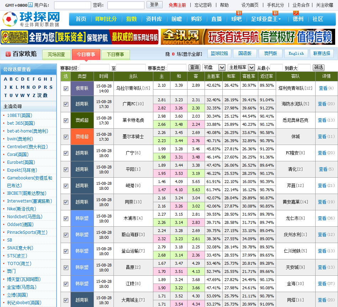Uncheck the 岘港 match checkbox
Image resolution: width=338 pixels, height=307 pixels.
(x=66, y=186)
